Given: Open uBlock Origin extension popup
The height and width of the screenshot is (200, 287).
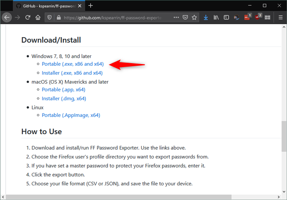Looking at the screenshot, I should click(x=258, y=17).
